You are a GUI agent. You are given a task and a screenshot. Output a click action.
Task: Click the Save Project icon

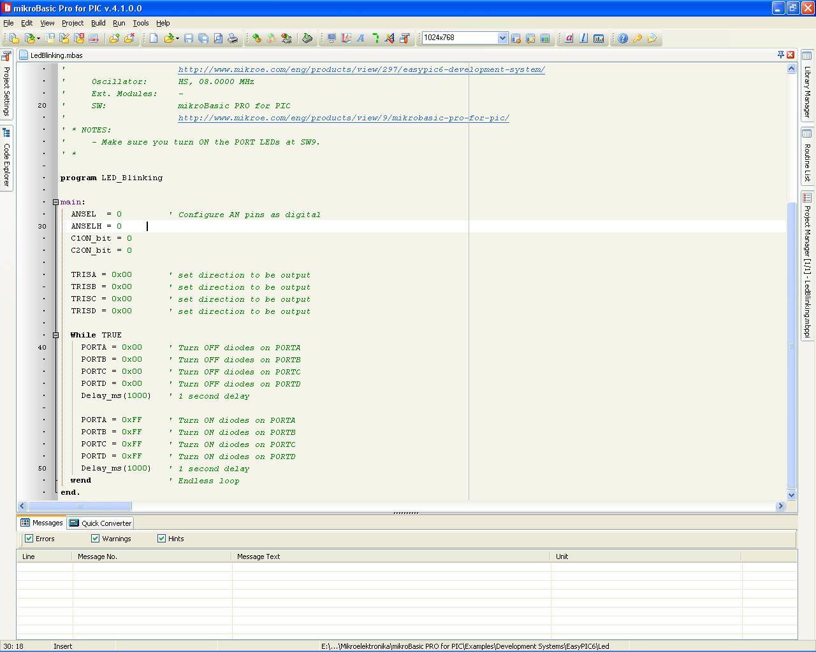[x=50, y=38]
